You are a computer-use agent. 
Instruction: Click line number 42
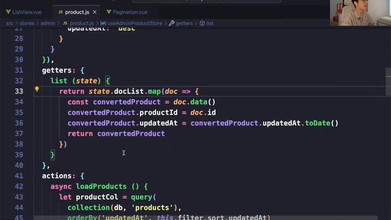(x=19, y=186)
